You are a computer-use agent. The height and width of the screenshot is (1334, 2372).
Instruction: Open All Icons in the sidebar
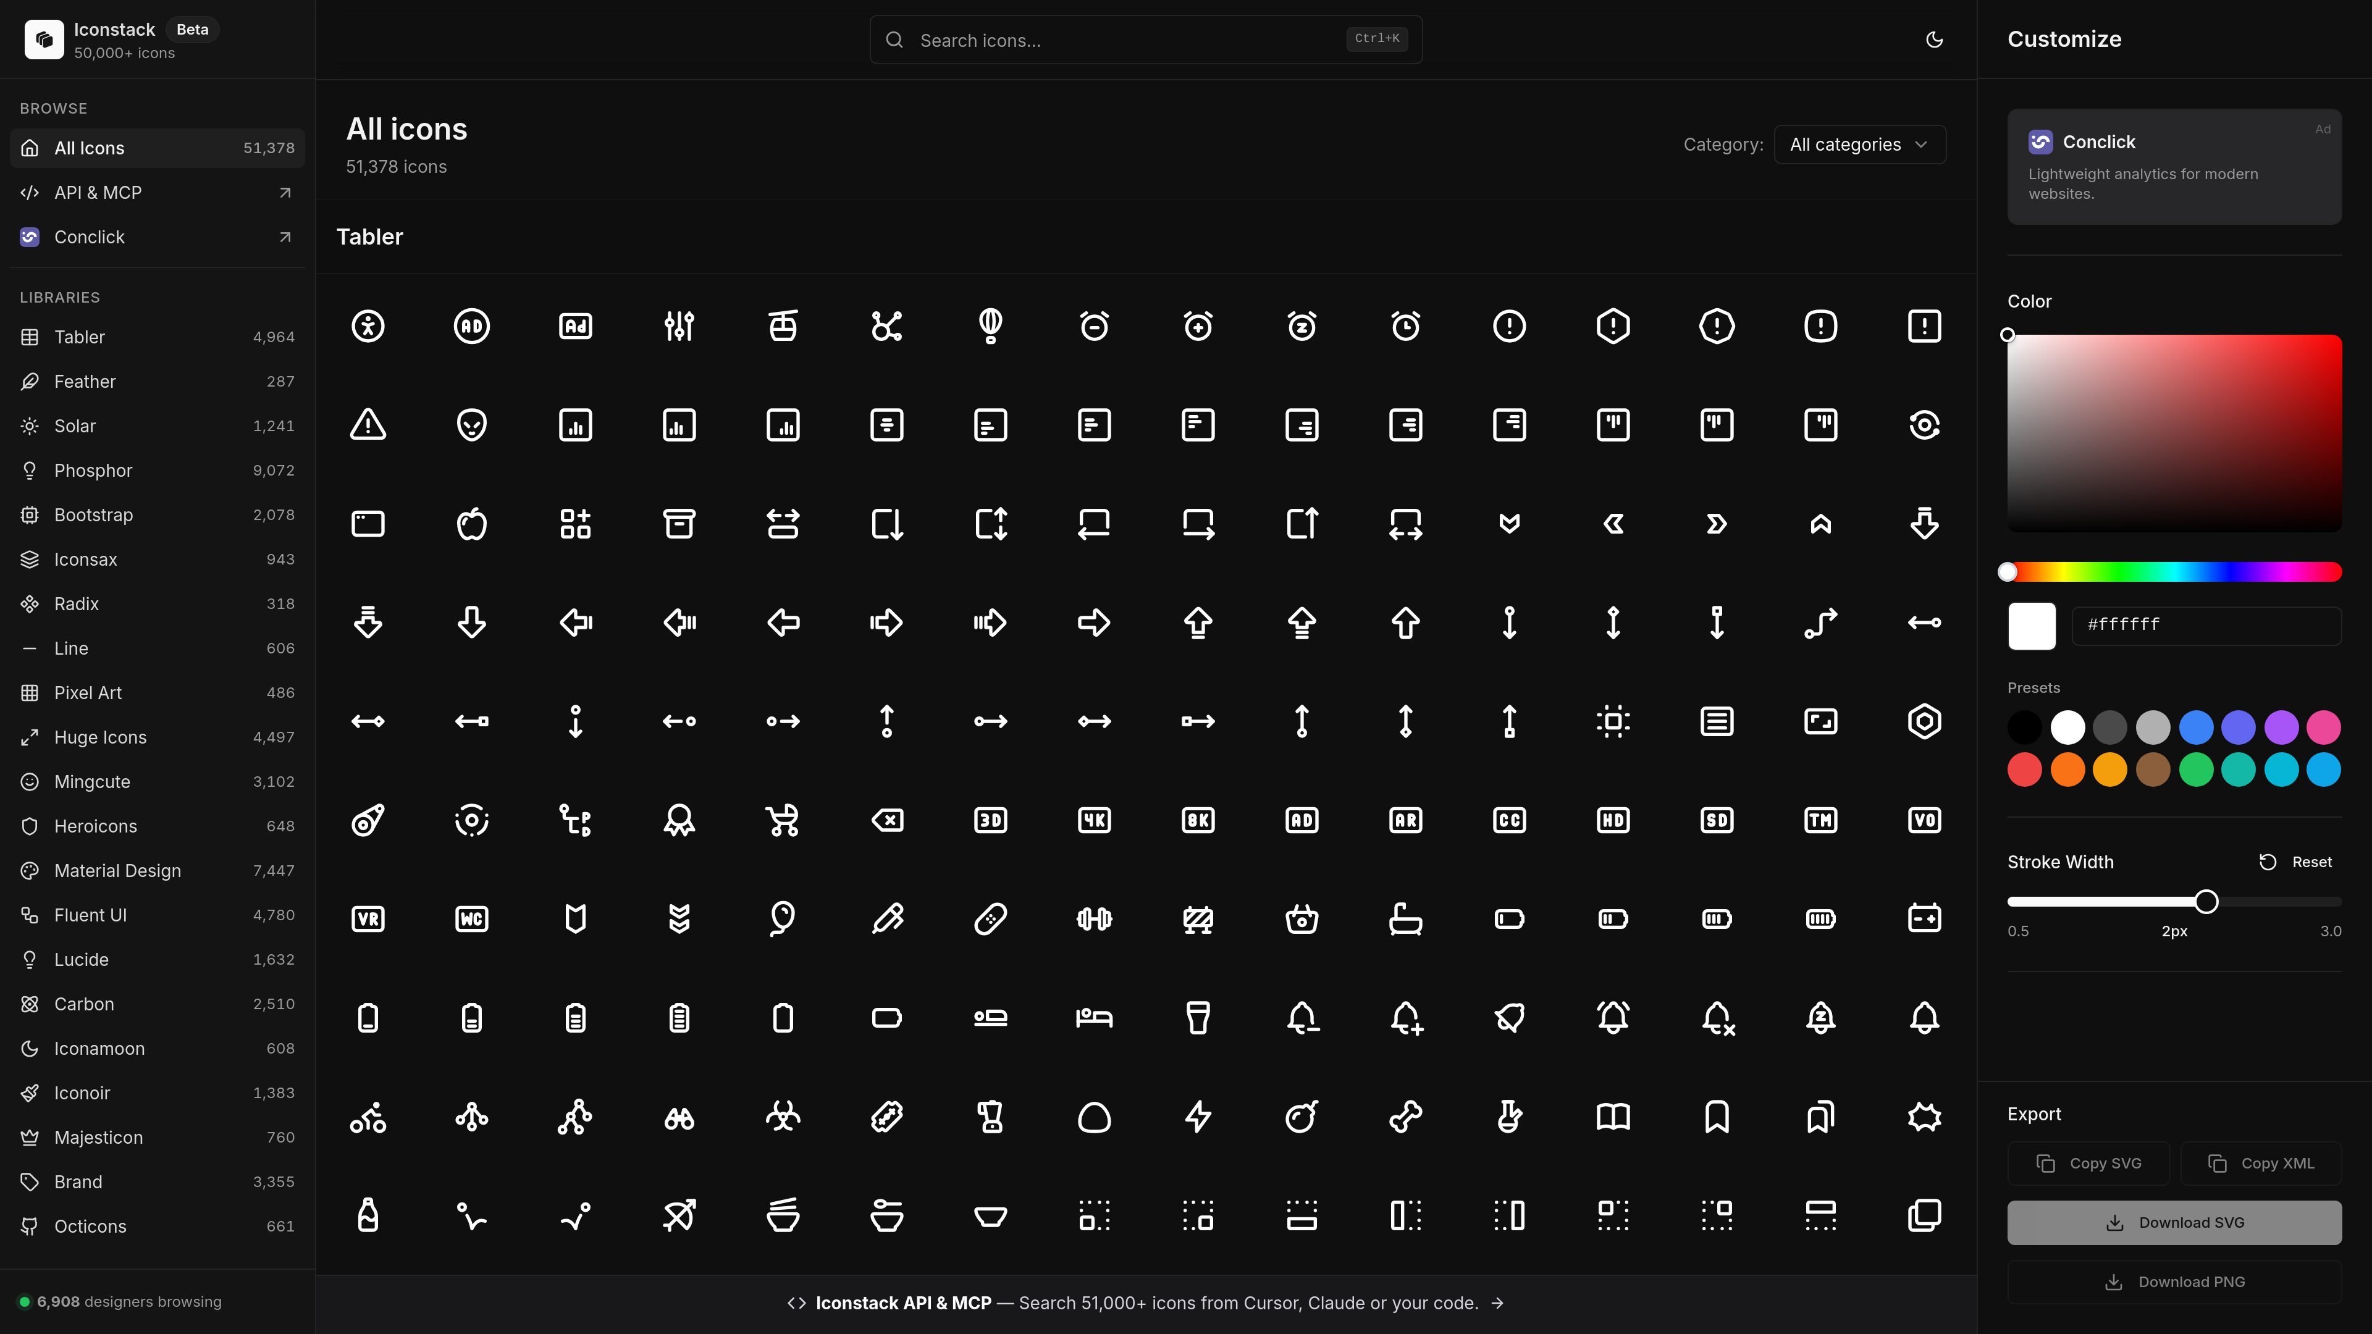coord(158,148)
